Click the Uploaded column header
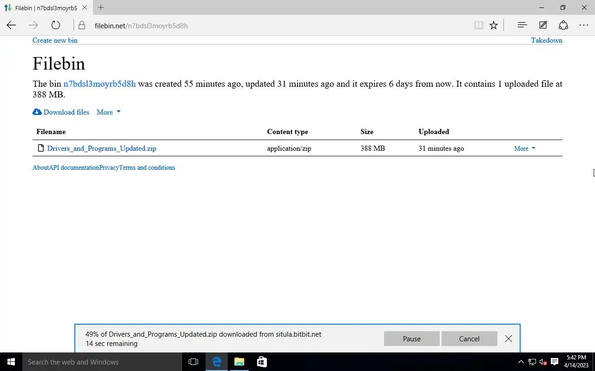This screenshot has width=595, height=371. click(x=434, y=132)
